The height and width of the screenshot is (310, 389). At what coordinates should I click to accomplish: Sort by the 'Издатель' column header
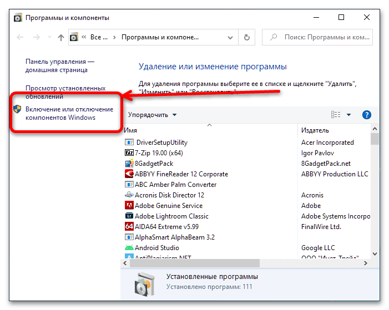315,130
